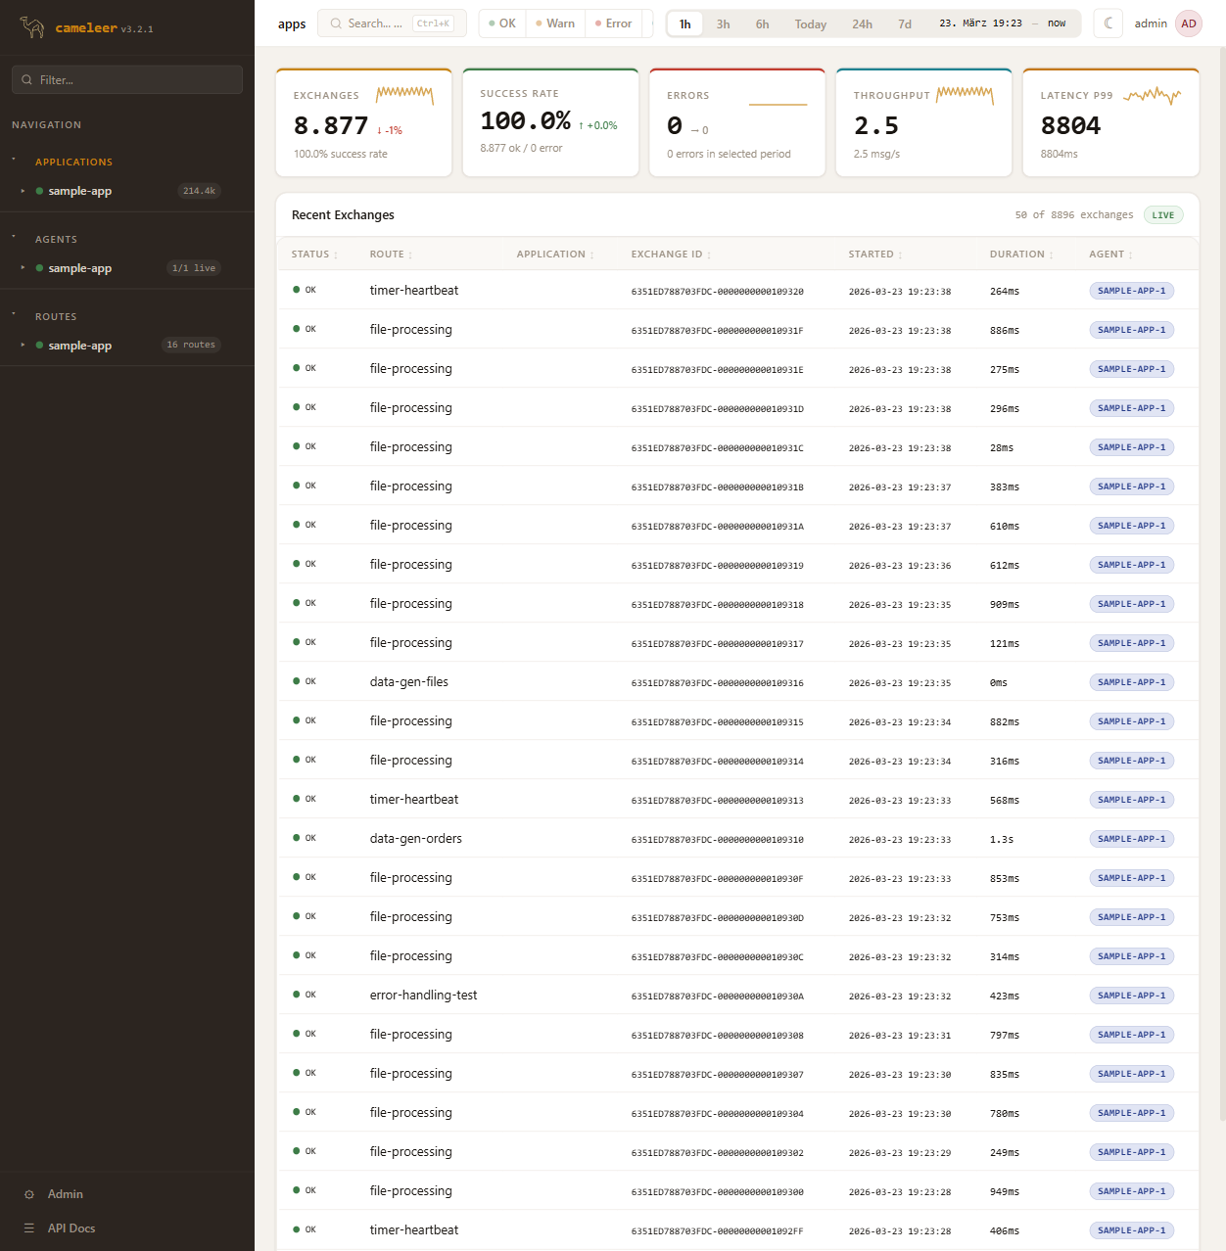Click the LIVE status badge
The width and height of the screenshot is (1226, 1251).
(x=1162, y=215)
